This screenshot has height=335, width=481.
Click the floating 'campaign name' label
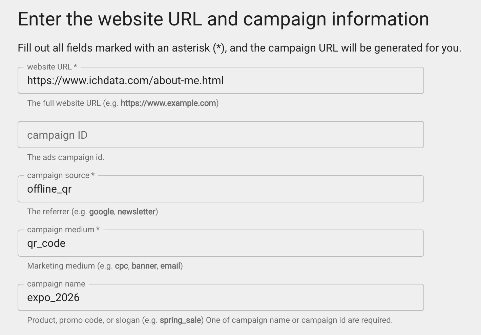pyautogui.click(x=56, y=284)
